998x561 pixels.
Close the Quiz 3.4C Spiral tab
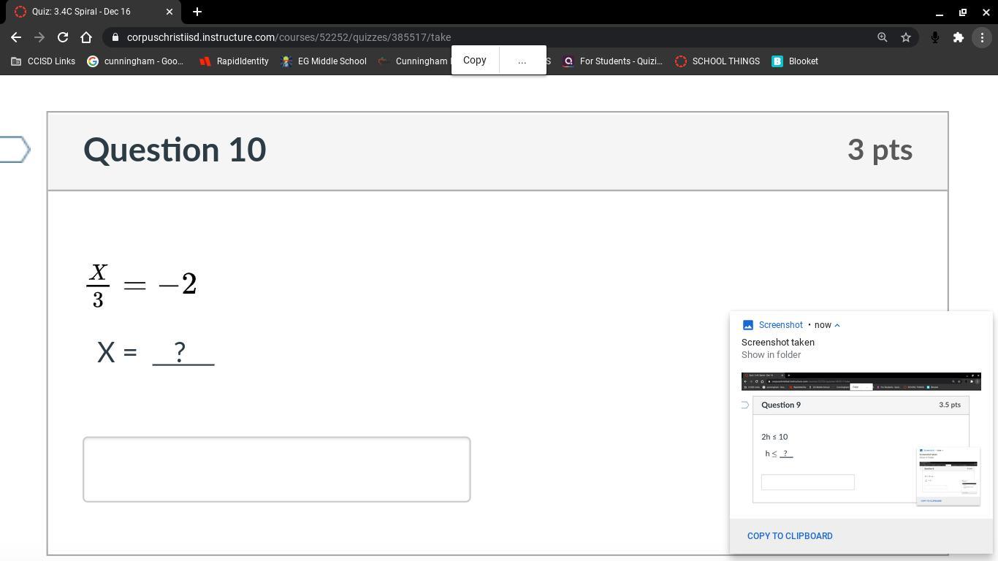(169, 12)
